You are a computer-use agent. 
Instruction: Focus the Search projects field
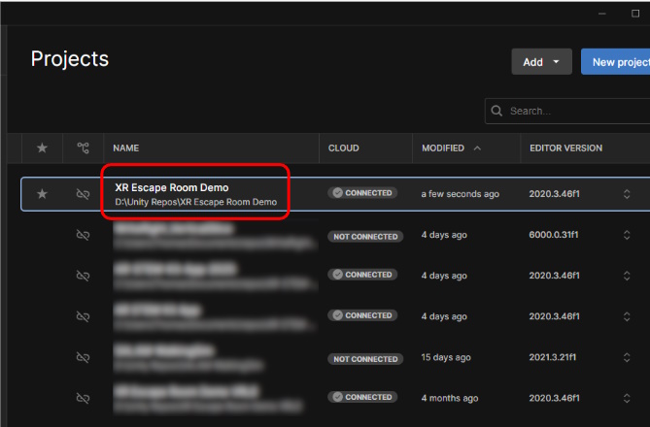coord(567,111)
